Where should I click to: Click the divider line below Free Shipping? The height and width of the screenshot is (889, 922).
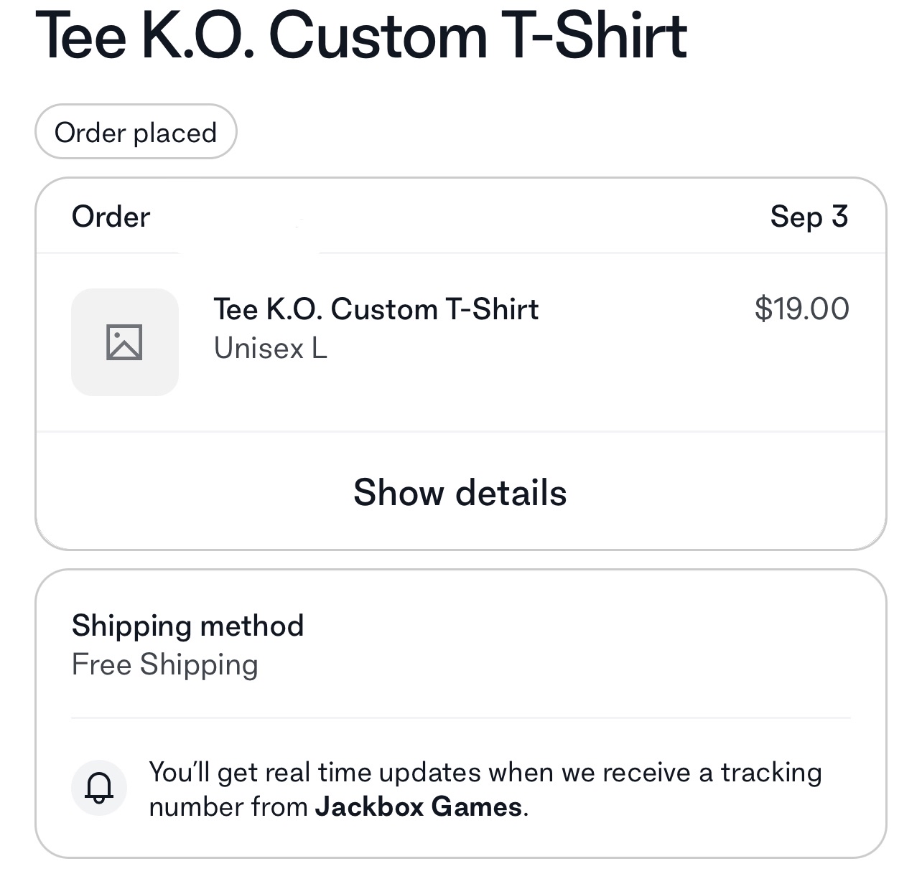[x=461, y=718]
